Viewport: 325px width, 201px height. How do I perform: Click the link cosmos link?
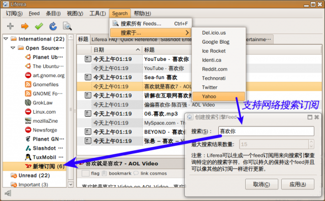(x=153, y=173)
